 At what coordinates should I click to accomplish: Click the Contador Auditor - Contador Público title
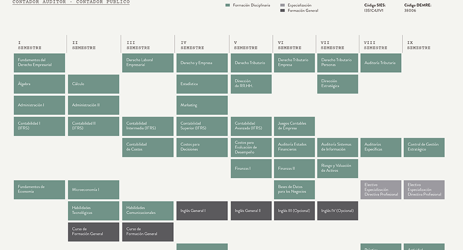click(x=71, y=2)
